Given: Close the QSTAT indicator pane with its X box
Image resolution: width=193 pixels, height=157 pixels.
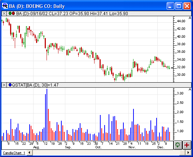Looking at the screenshot, I should (x=4, y=85).
